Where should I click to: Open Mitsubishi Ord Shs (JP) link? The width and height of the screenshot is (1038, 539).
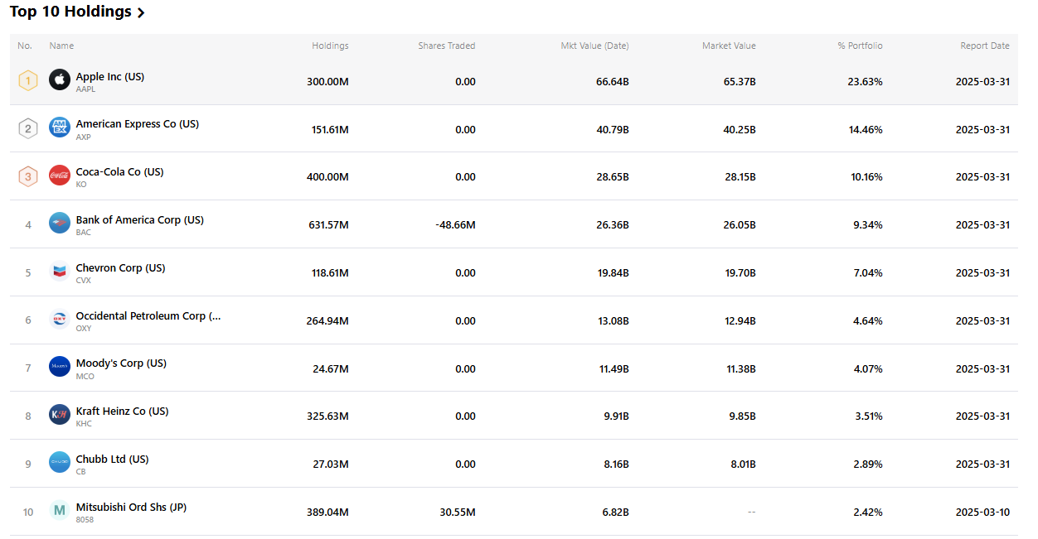(131, 508)
